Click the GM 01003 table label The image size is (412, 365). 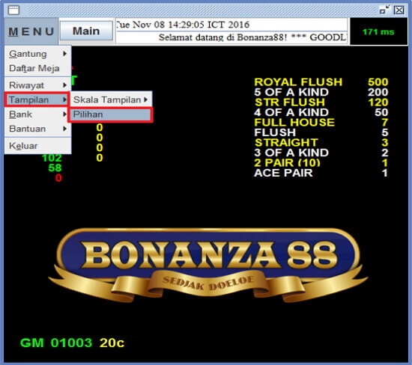pos(56,343)
